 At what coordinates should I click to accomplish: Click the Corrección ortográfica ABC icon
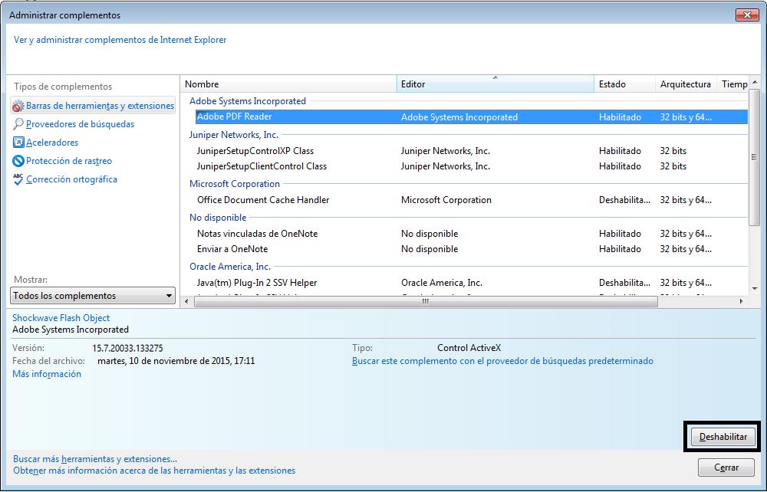18,179
